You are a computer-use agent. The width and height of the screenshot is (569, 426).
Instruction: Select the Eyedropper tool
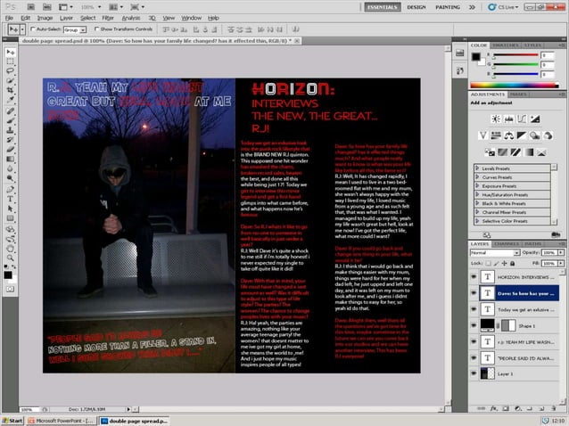pyautogui.click(x=10, y=99)
